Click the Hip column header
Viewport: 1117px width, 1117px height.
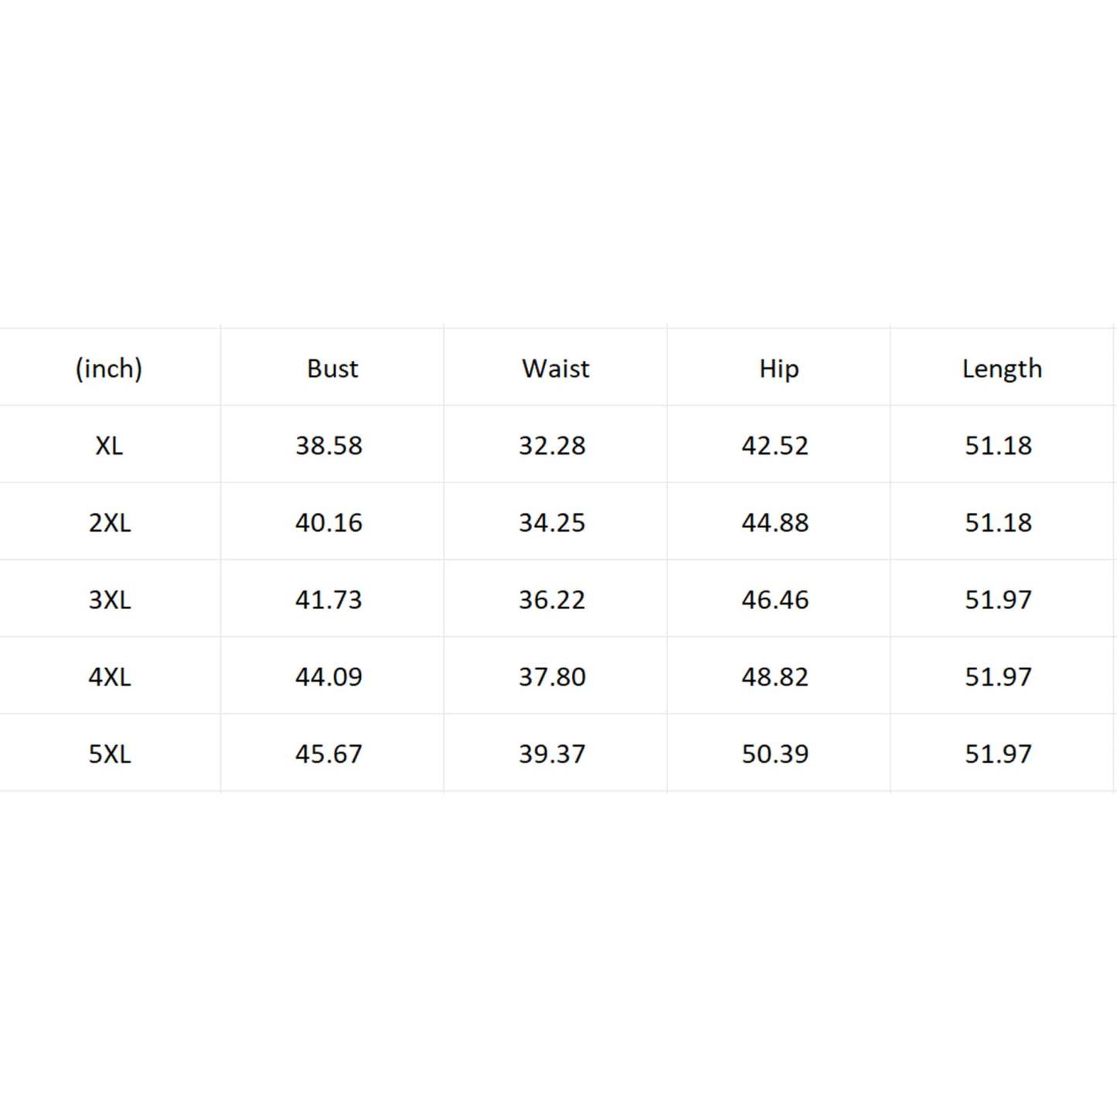(x=778, y=368)
